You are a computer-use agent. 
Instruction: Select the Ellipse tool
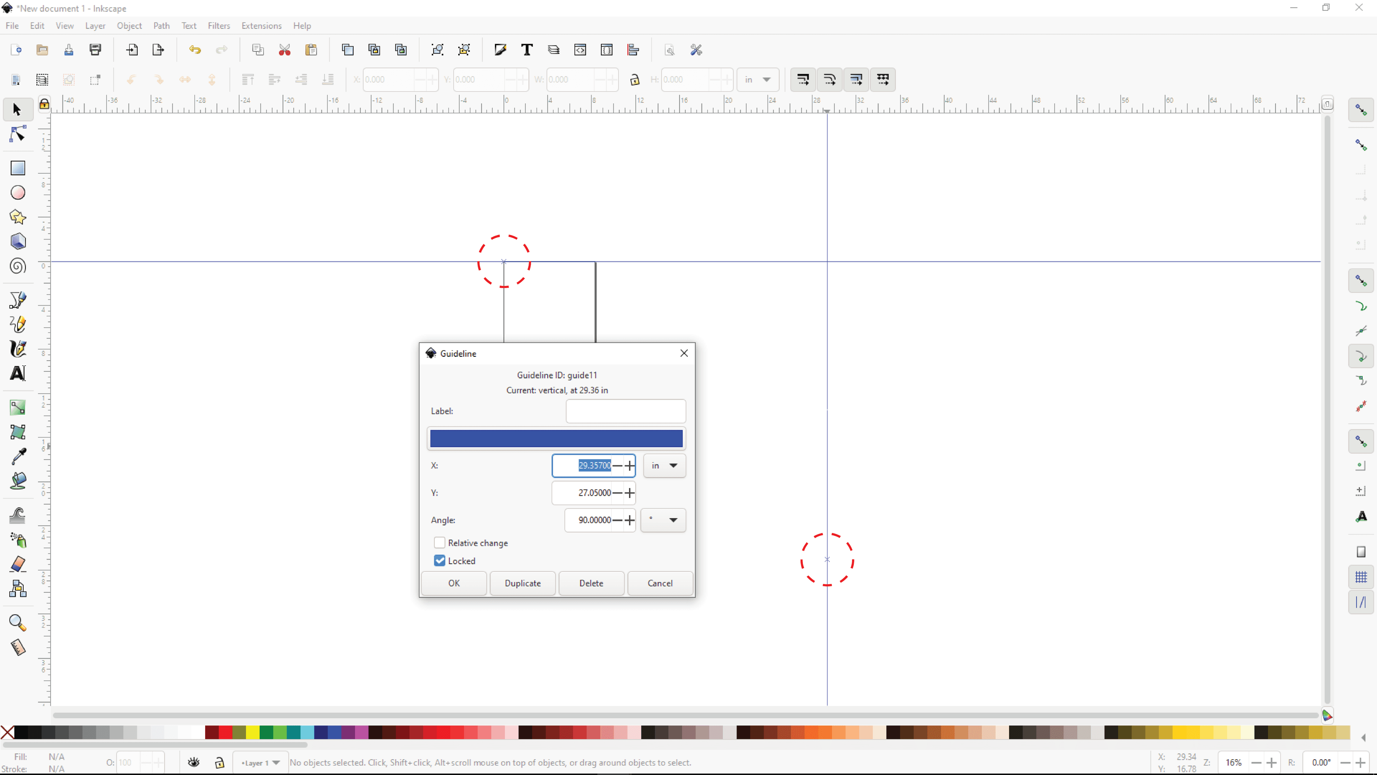point(18,192)
